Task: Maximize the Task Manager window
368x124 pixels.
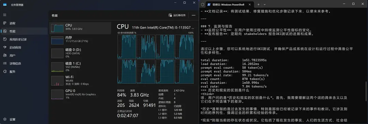Action: click(x=184, y=3)
